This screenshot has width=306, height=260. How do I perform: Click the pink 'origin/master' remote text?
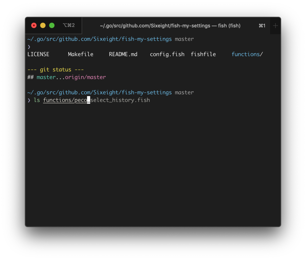(x=85, y=77)
